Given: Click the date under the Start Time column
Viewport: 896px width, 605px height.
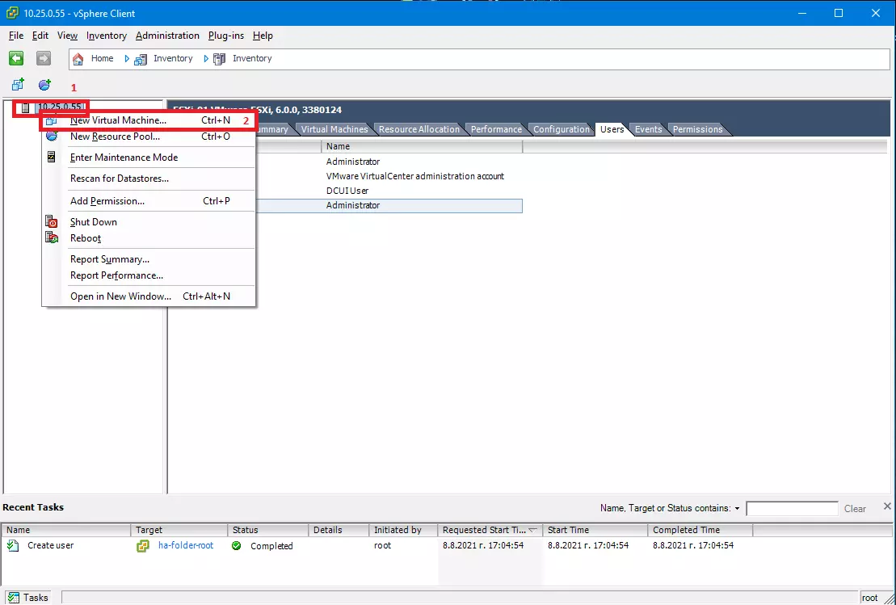Looking at the screenshot, I should point(588,545).
